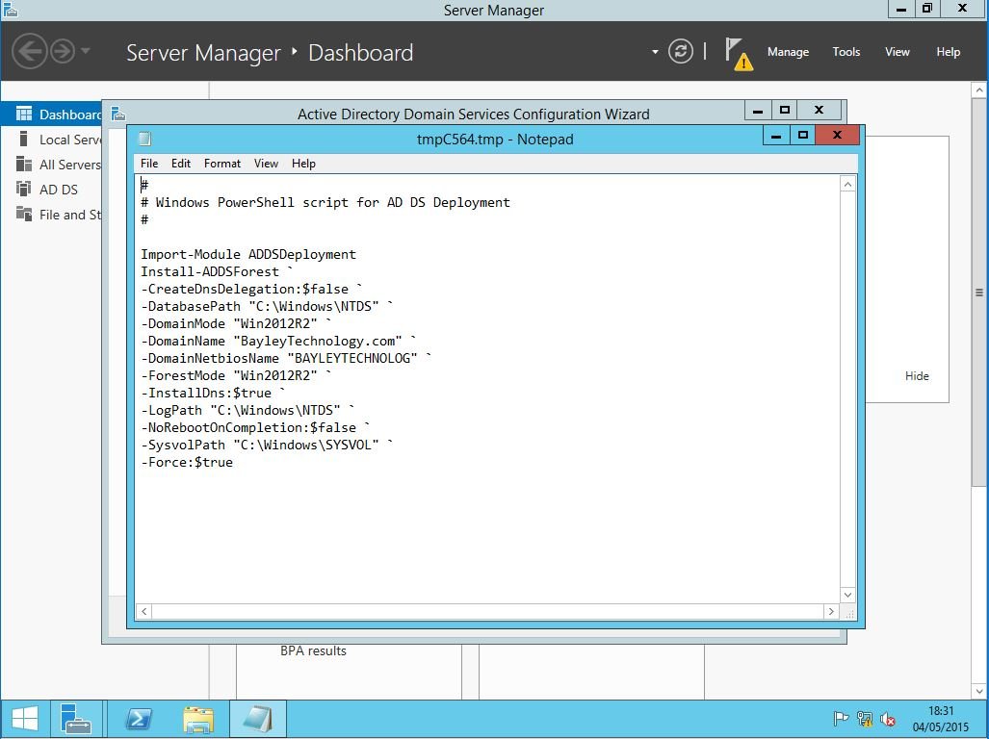This screenshot has height=739, width=989.
Task: Open the Tools menu in Server Manager
Action: pyautogui.click(x=846, y=52)
